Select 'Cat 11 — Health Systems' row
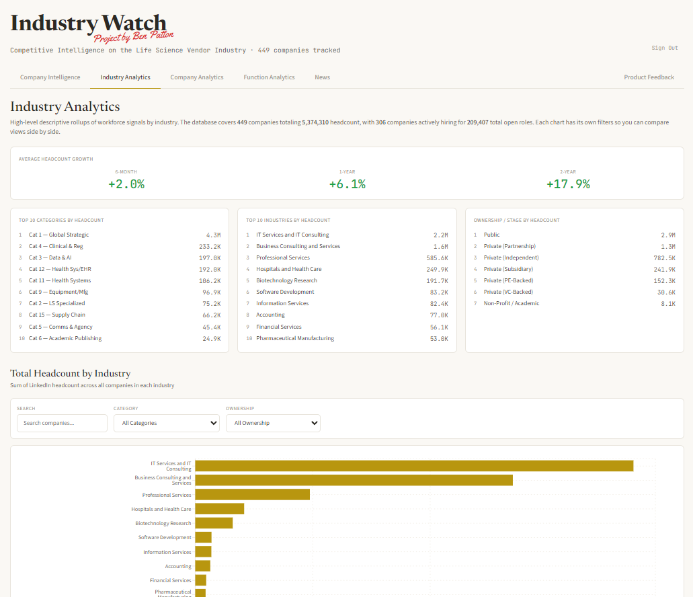693x597 pixels. click(x=120, y=280)
